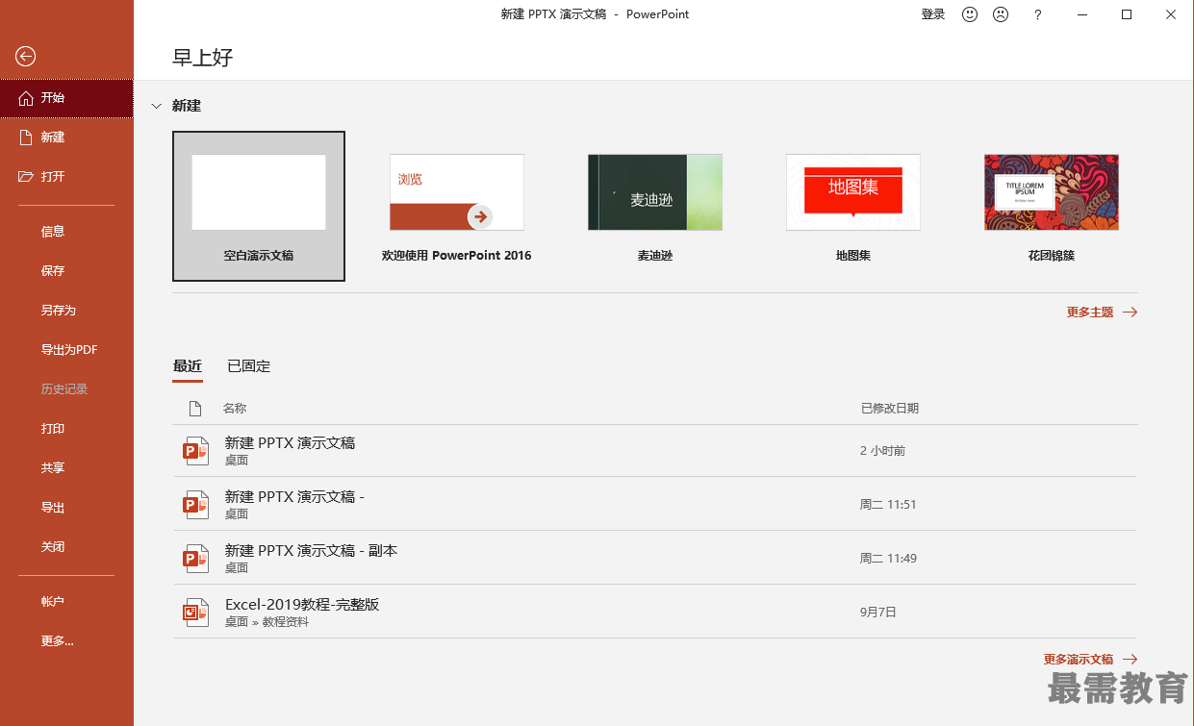Screen dimensions: 1194x726
Task: Click the 周二 11:49 modified date
Action: point(888,559)
